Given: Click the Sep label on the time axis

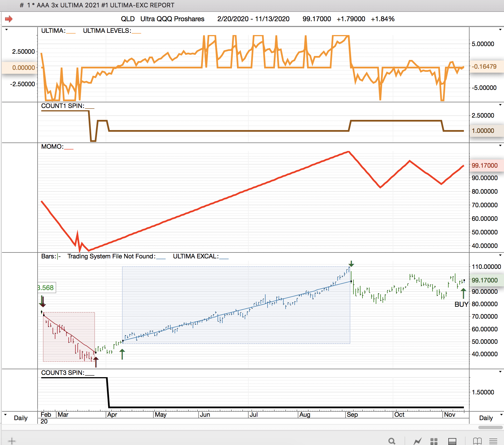Looking at the screenshot, I should (352, 414).
